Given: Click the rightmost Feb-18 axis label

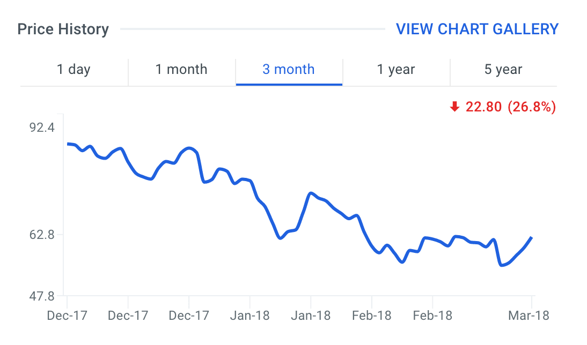Looking at the screenshot, I should (x=432, y=315).
